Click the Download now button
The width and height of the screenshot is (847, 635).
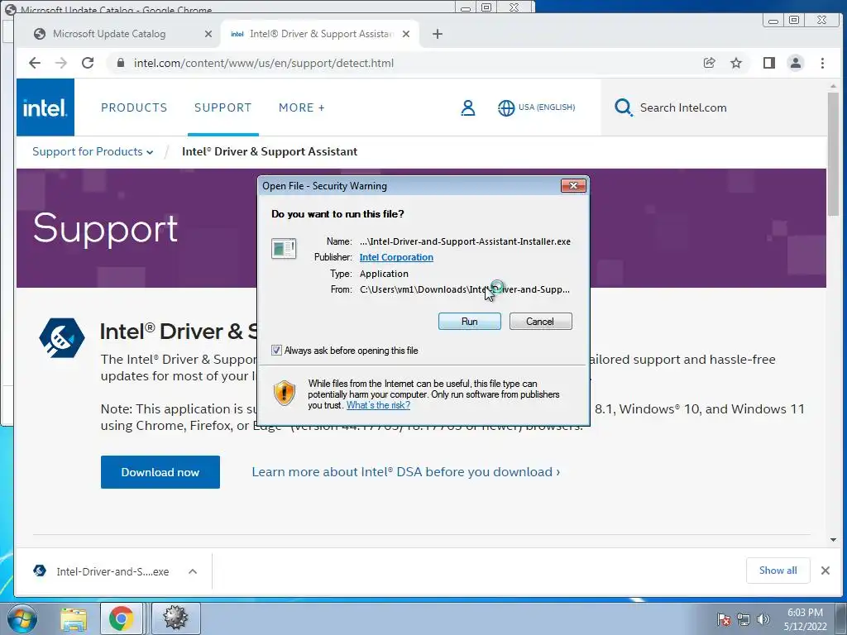pyautogui.click(x=160, y=472)
